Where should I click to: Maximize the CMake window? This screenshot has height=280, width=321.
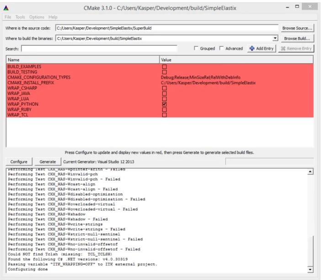297,7
